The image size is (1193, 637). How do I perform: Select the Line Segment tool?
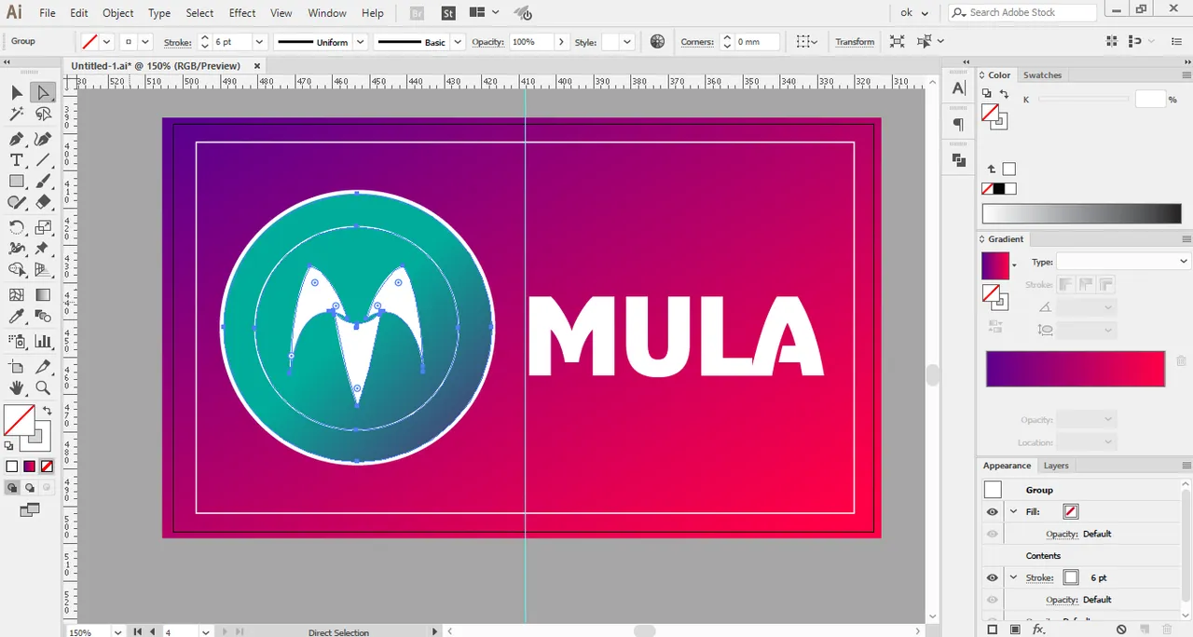[43, 160]
